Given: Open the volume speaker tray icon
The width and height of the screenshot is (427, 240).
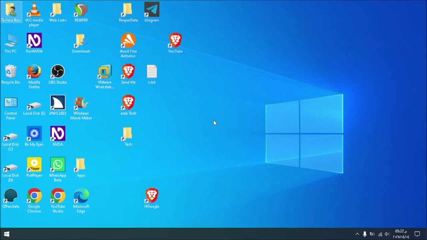Looking at the screenshot, I should pyautogui.click(x=387, y=234).
